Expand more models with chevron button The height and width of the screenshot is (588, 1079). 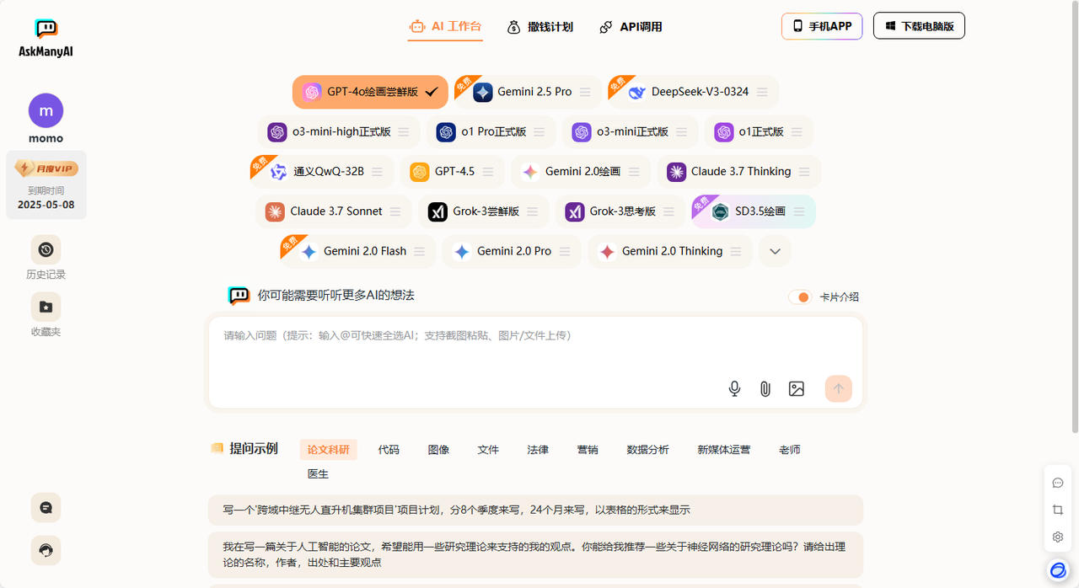tap(775, 251)
